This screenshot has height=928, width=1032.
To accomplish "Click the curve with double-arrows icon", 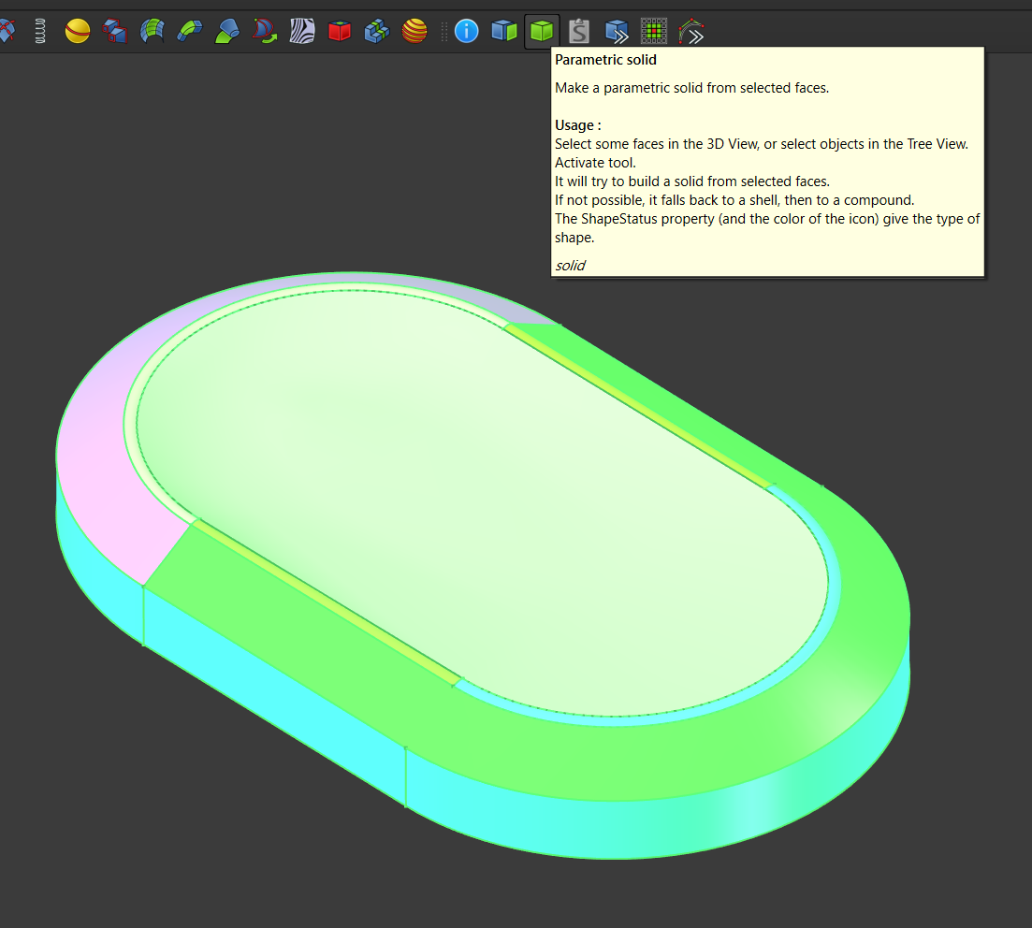I will pyautogui.click(x=691, y=32).
